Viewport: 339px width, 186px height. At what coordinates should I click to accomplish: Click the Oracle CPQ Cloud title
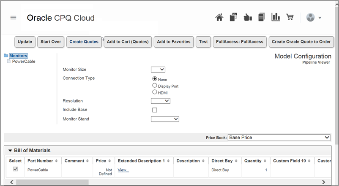click(x=61, y=18)
